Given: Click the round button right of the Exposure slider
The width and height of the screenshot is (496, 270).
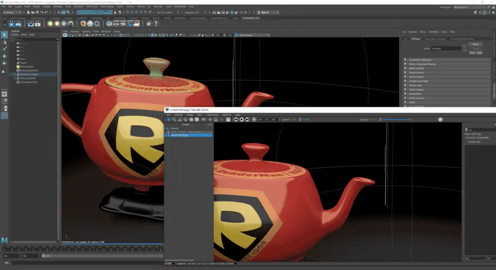Looking at the screenshot, I should point(440,120).
